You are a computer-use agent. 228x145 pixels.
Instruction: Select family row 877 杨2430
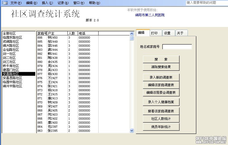pos(83,74)
